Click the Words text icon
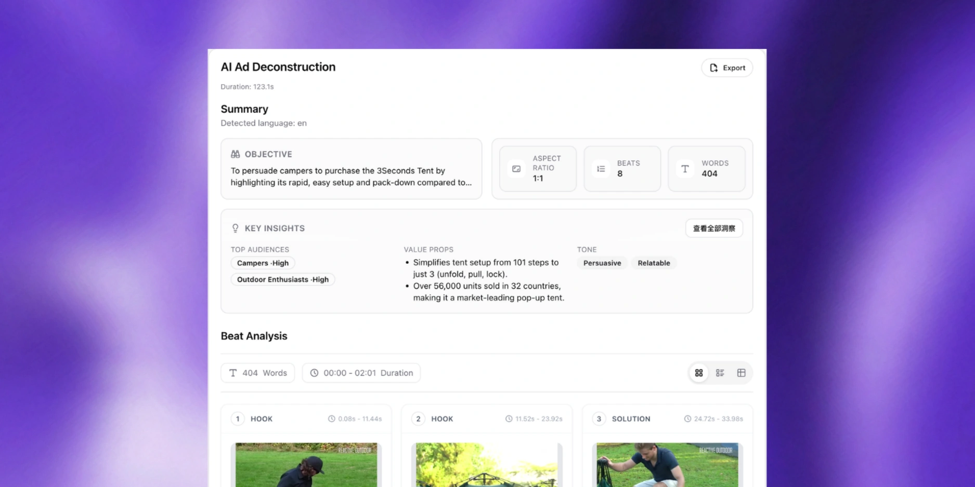Image resolution: width=975 pixels, height=487 pixels. 685,169
